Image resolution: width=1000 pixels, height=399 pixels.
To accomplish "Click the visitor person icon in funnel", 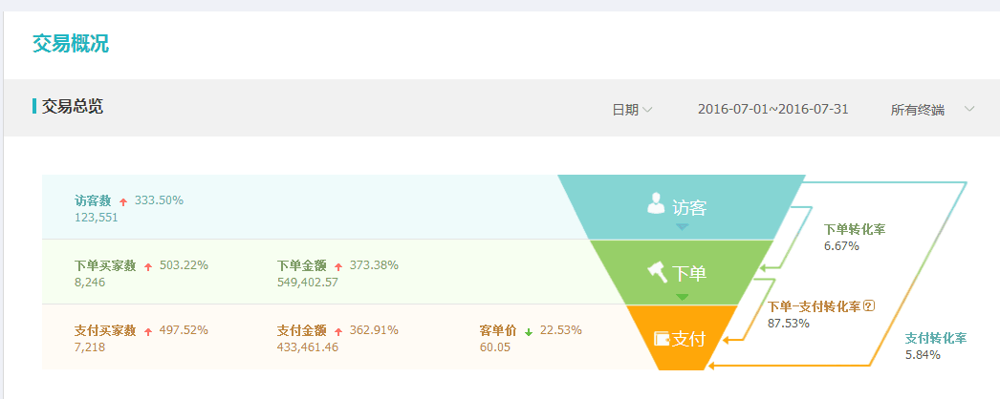I will point(656,202).
